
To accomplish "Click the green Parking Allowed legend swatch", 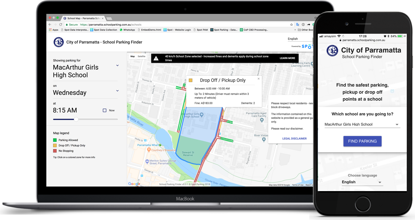I will click(x=55, y=140).
